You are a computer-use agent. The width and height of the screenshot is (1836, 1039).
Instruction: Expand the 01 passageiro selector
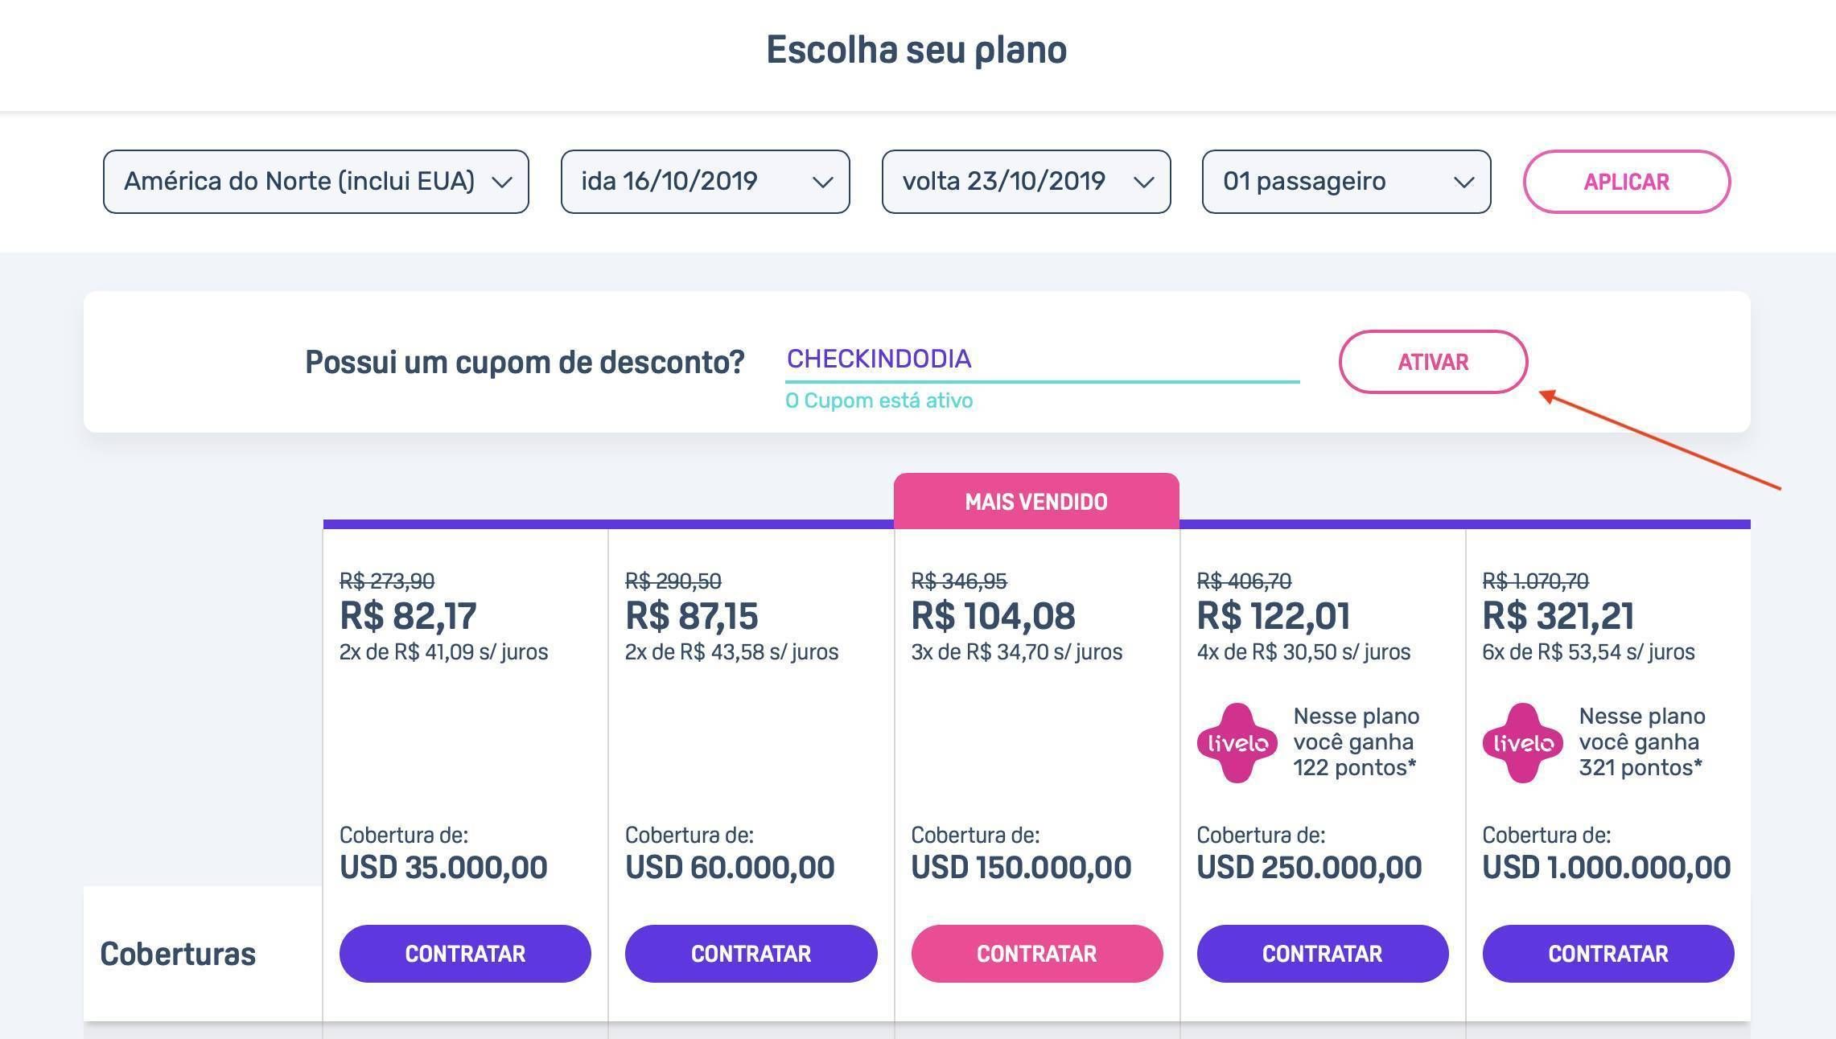1347,182
